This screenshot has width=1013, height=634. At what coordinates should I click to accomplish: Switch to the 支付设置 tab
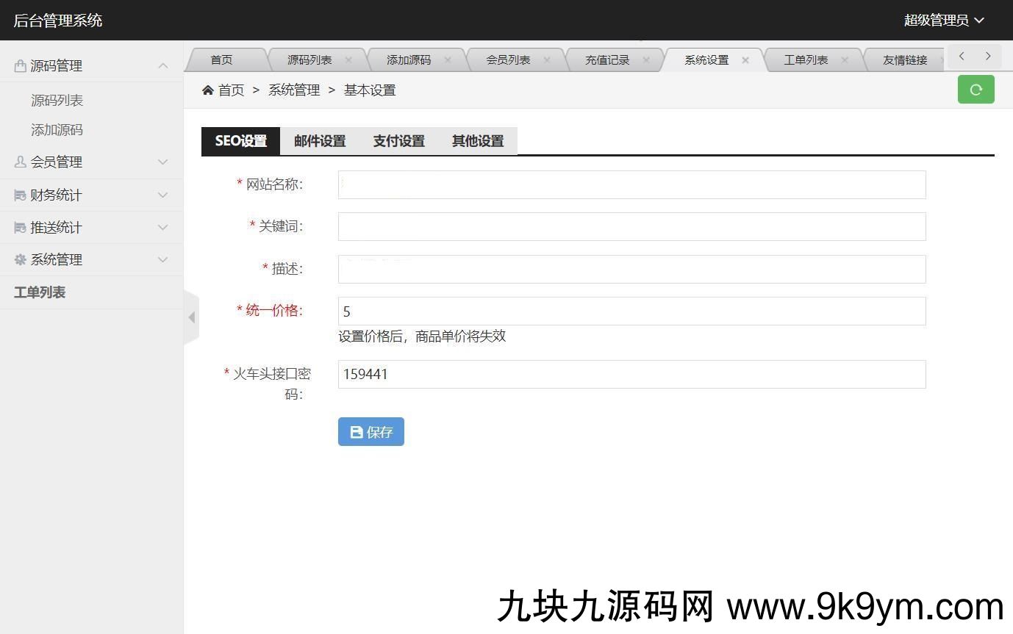click(398, 141)
